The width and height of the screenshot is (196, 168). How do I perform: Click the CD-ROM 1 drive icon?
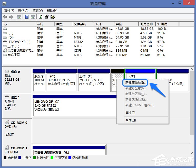tap(7, 147)
